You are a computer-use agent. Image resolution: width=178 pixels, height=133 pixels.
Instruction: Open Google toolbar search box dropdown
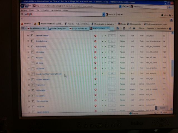coord(103,14)
